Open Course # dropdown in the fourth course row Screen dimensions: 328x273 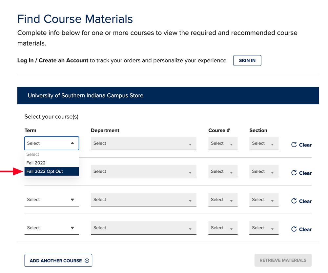(223, 228)
